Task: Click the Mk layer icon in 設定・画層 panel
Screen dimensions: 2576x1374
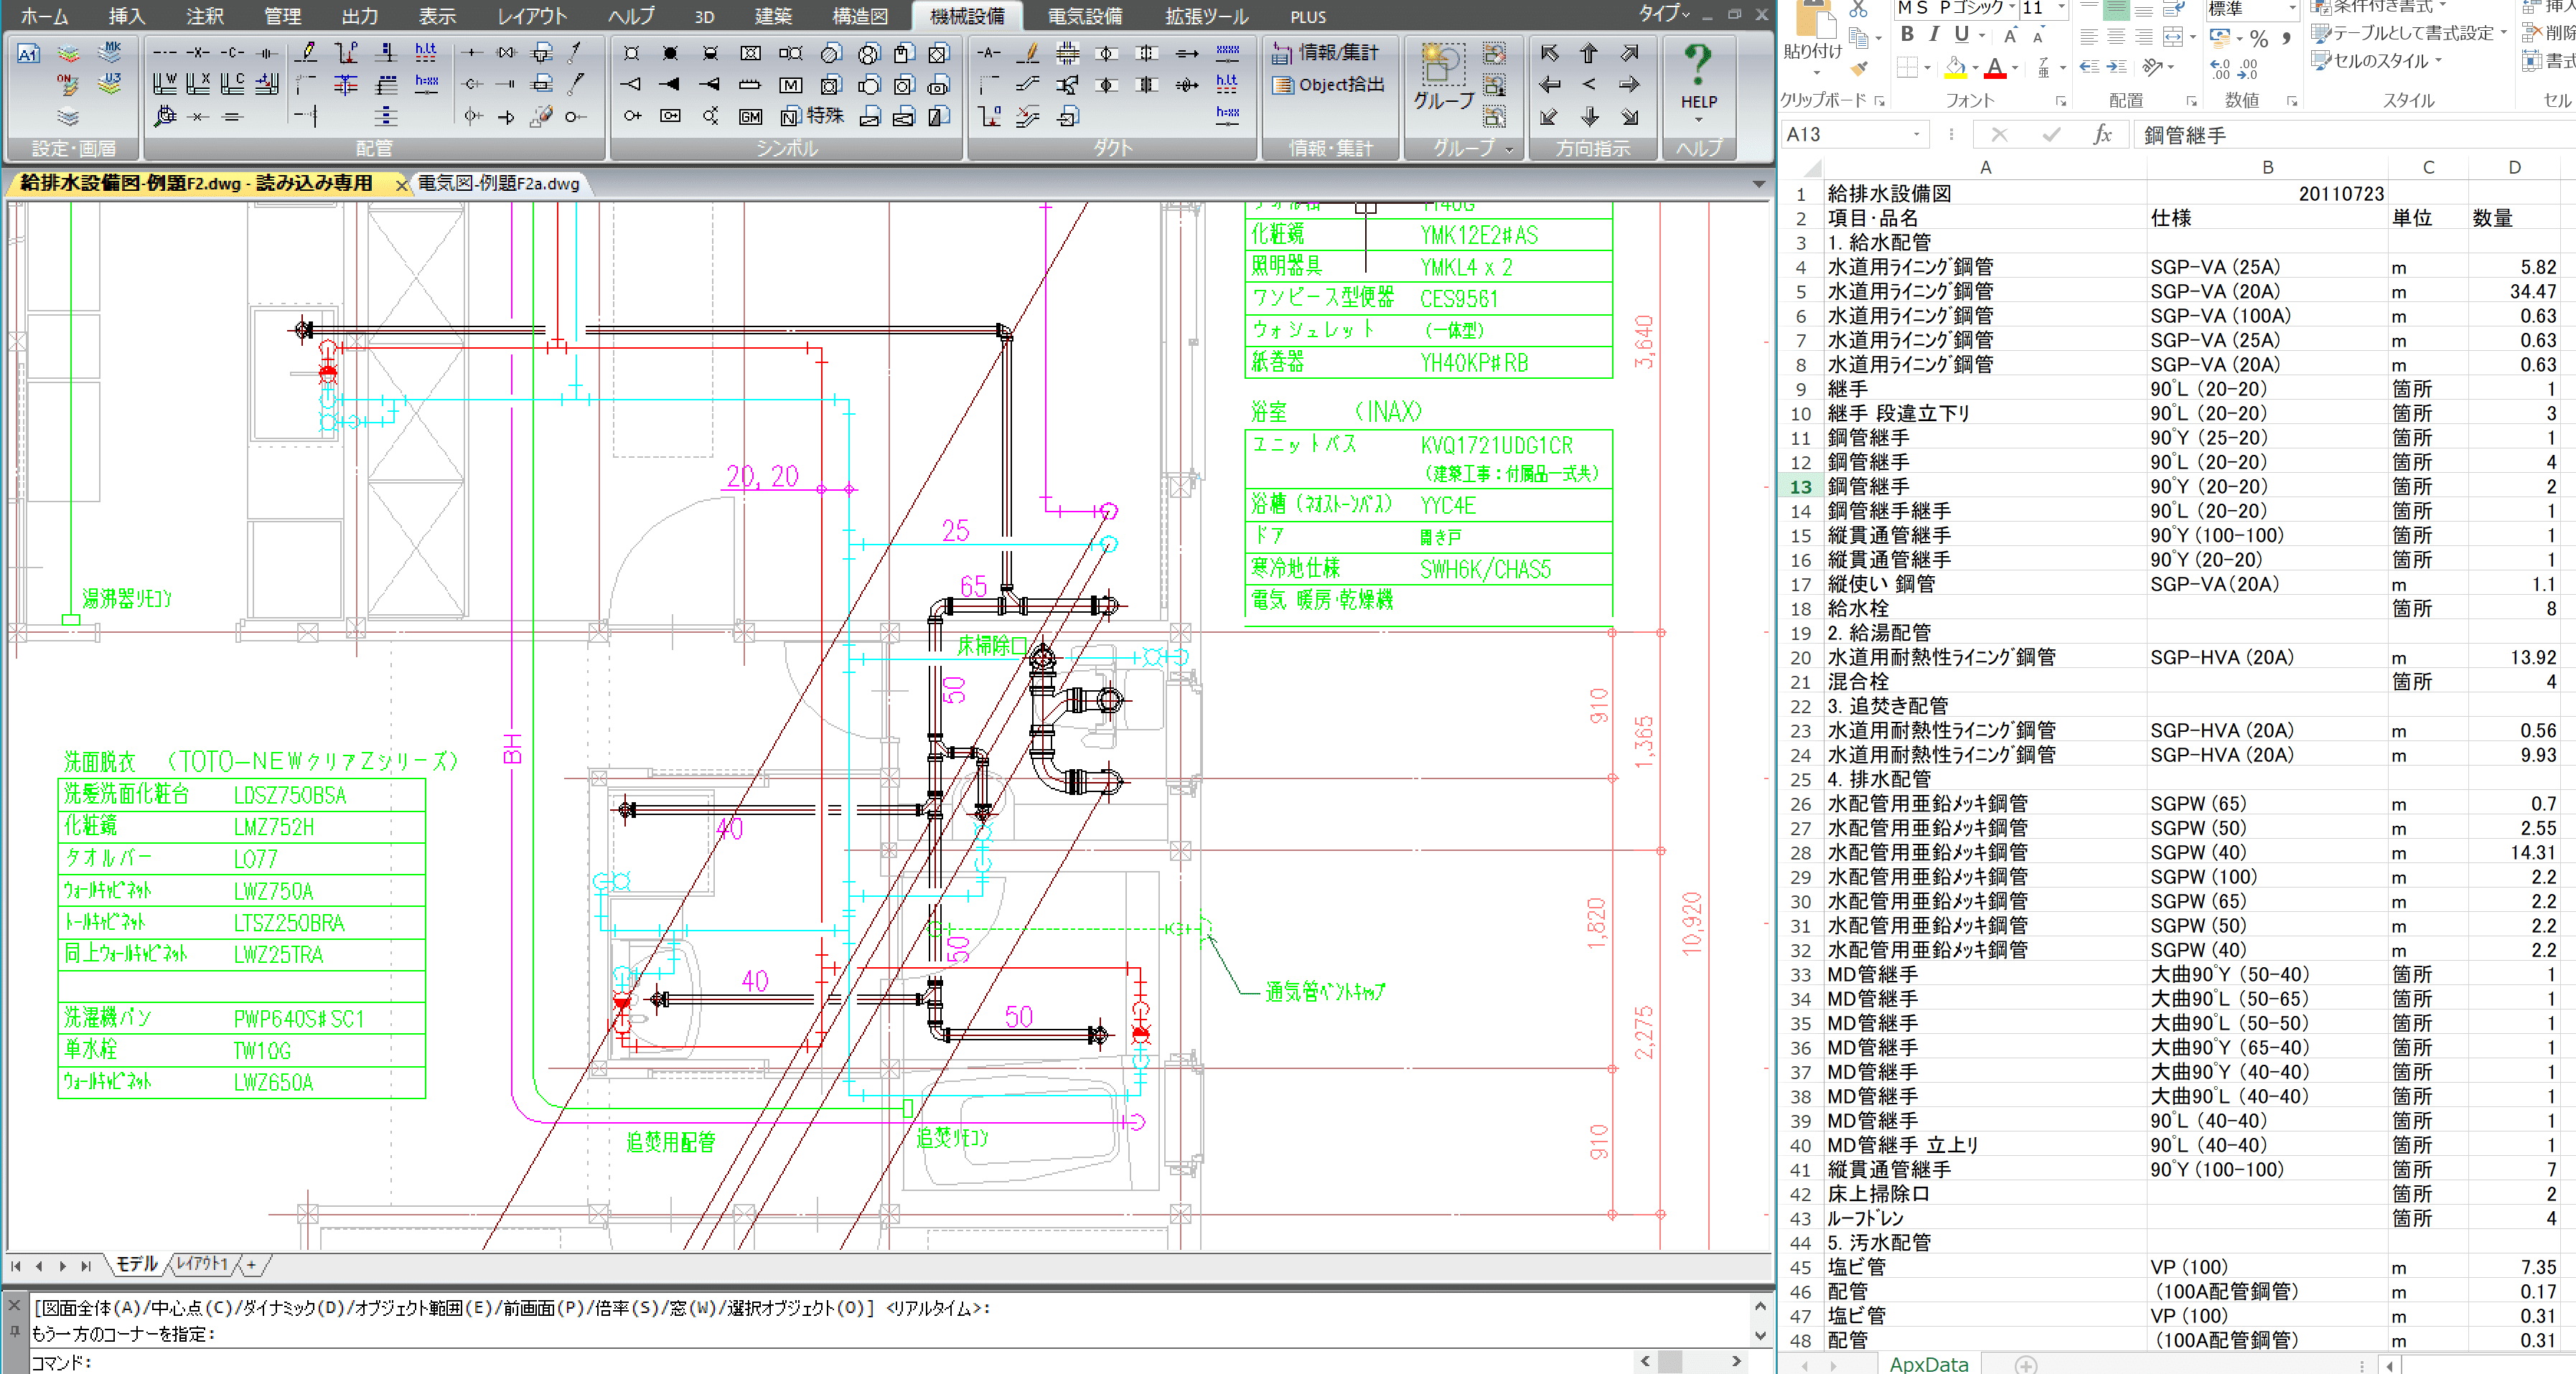Action: (109, 52)
